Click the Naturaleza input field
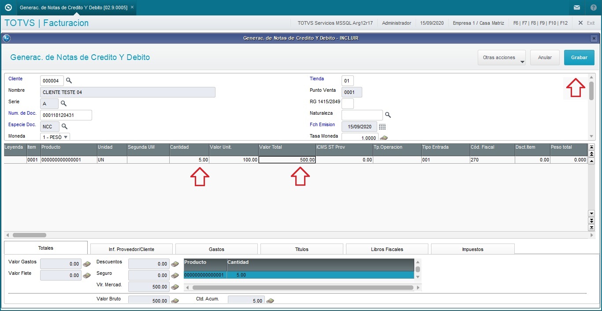602x311 pixels. tap(362, 115)
